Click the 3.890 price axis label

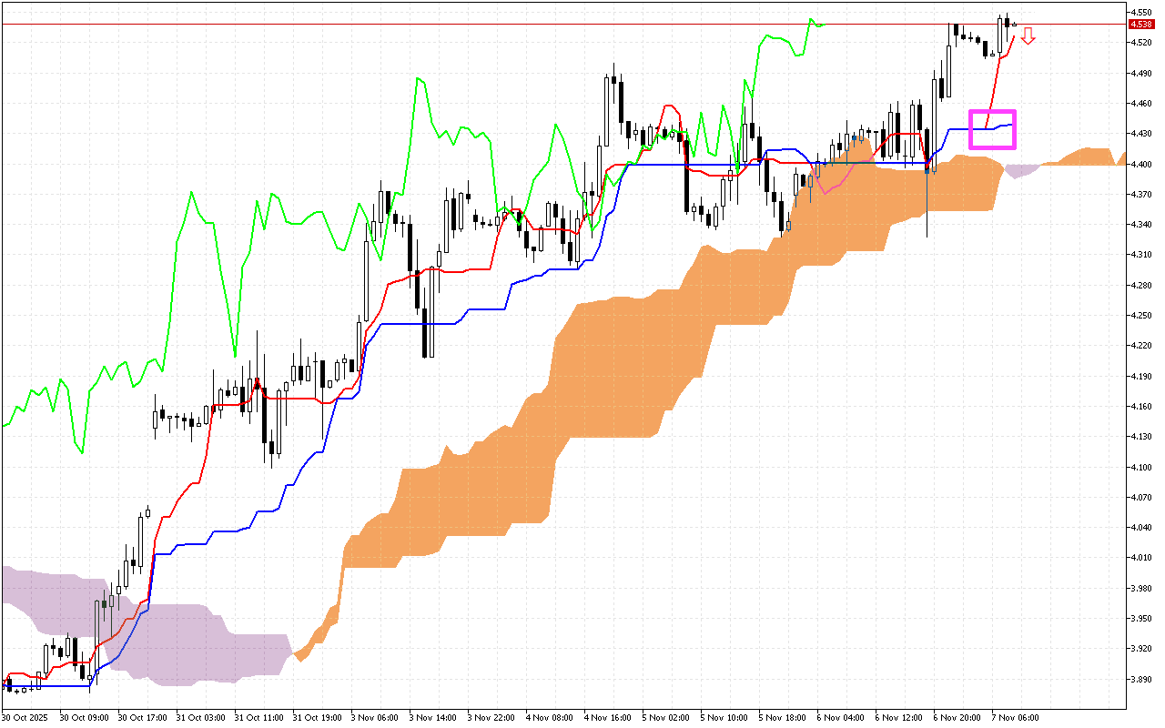1140,679
